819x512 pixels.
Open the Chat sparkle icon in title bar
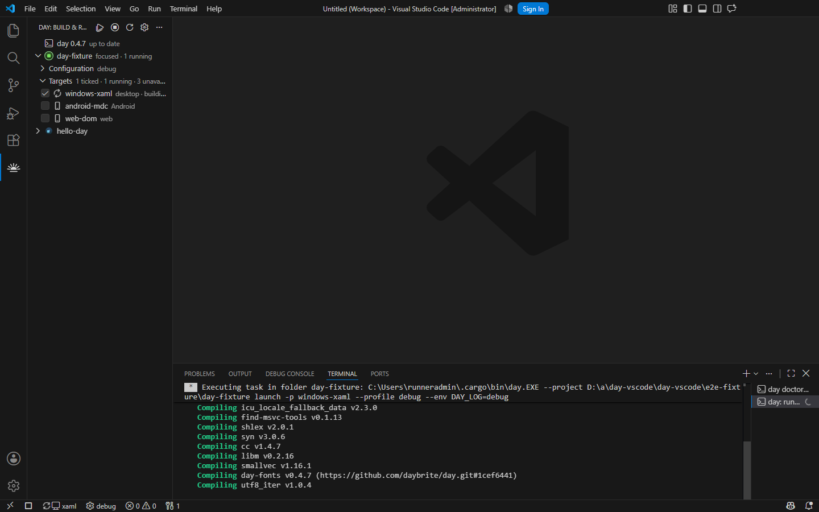pyautogui.click(x=732, y=9)
